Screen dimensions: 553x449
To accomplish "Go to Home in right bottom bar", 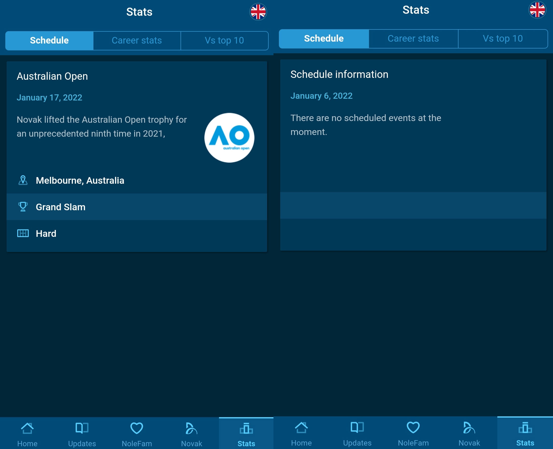I will (301, 433).
